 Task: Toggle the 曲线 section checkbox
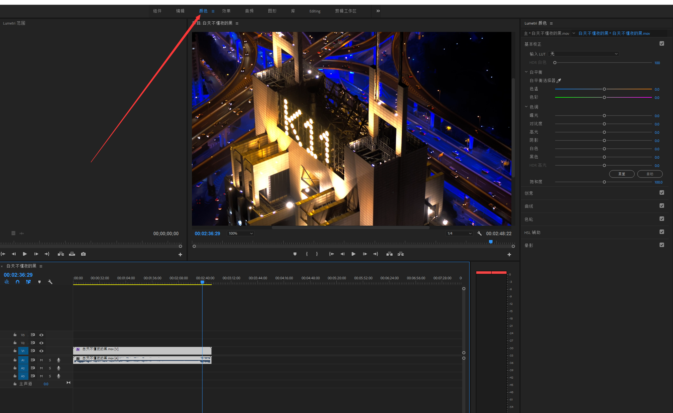662,206
